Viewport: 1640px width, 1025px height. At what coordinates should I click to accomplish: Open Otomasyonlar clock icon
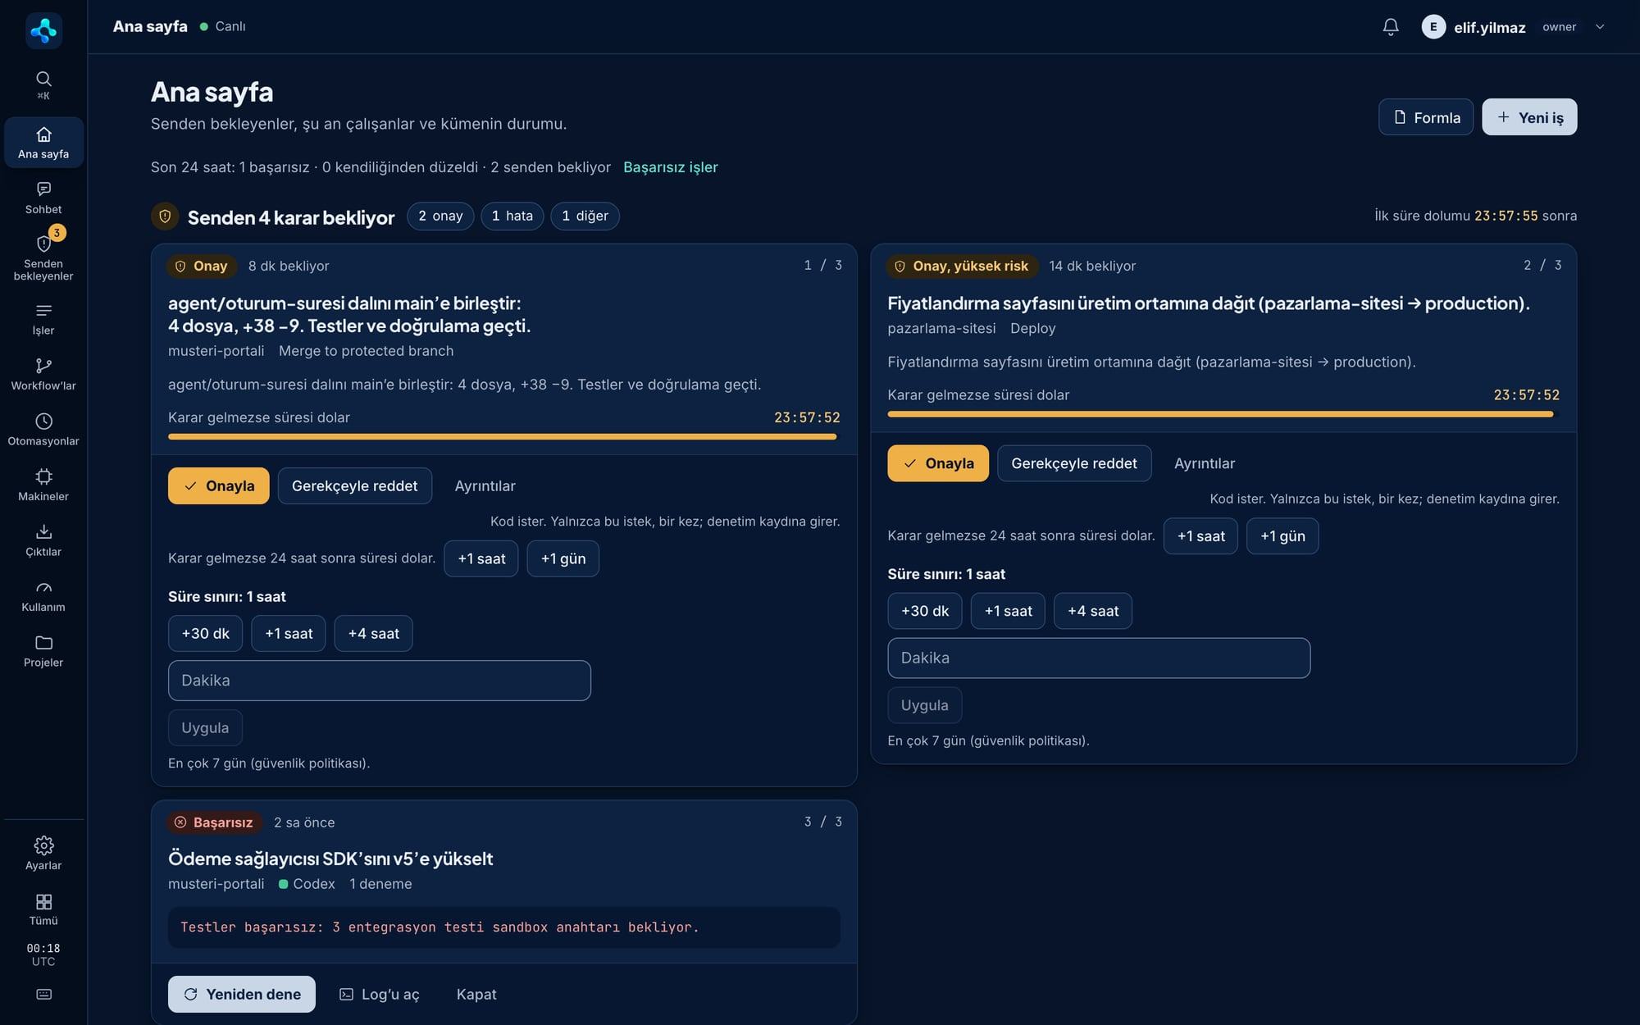[x=43, y=421]
